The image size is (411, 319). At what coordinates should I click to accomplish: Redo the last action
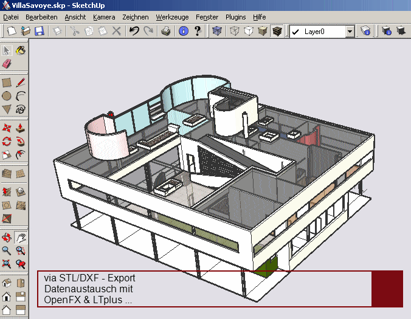coord(148,31)
